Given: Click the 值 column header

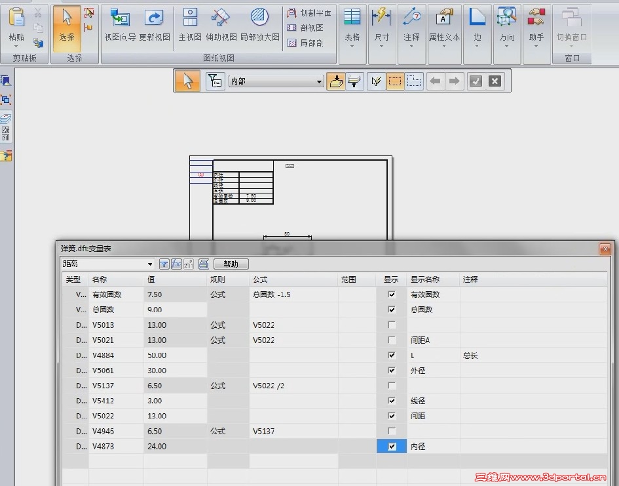Looking at the screenshot, I should [x=176, y=279].
